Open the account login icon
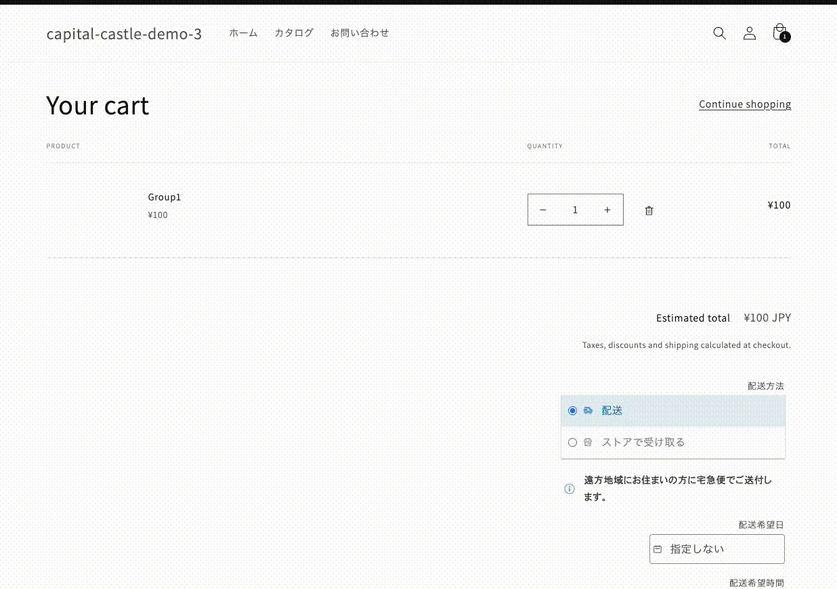This screenshot has width=837, height=589. 749,33
